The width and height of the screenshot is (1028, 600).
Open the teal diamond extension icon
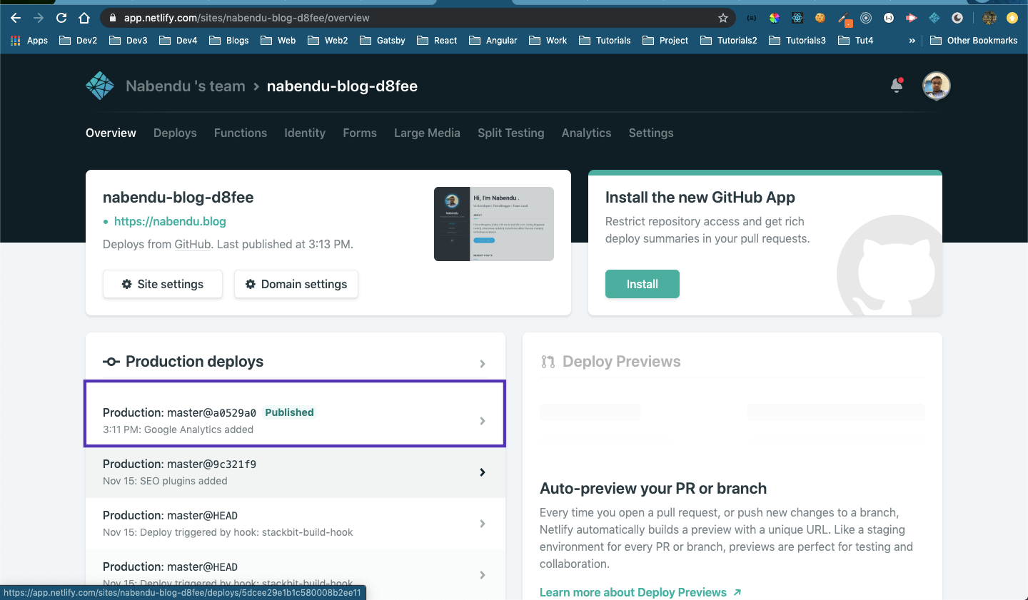click(x=934, y=18)
